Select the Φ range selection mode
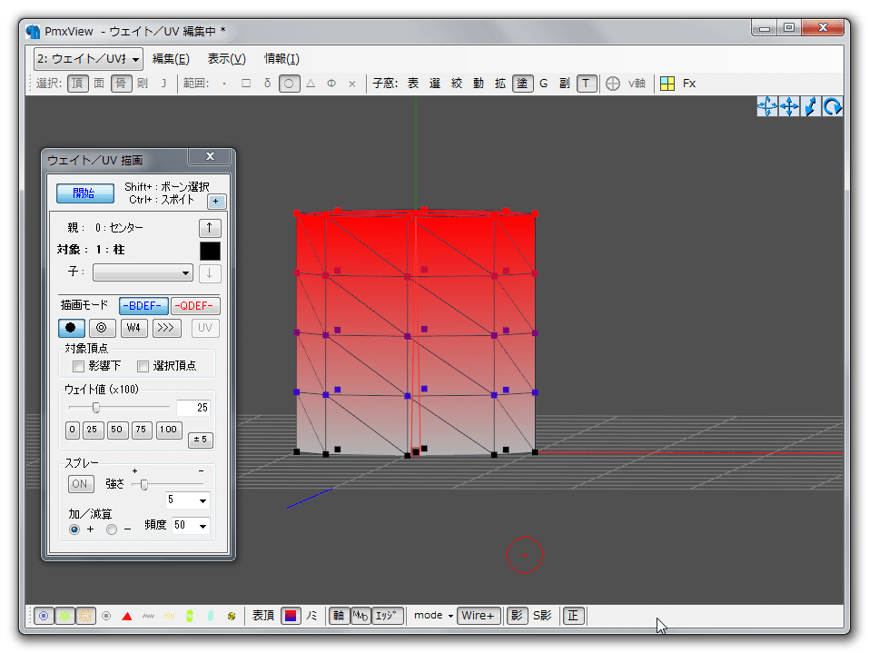 [331, 84]
